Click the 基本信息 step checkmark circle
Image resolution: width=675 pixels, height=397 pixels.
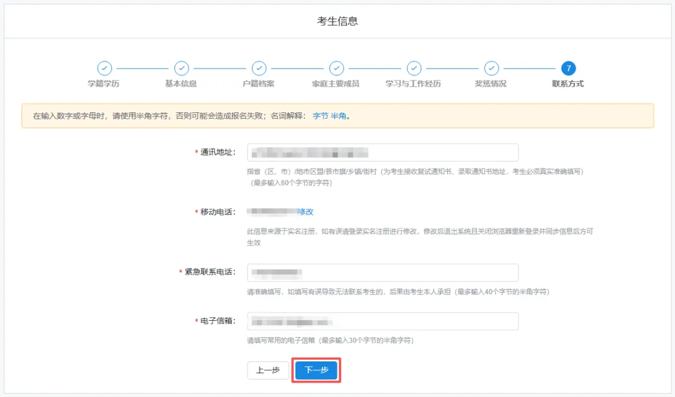click(182, 68)
